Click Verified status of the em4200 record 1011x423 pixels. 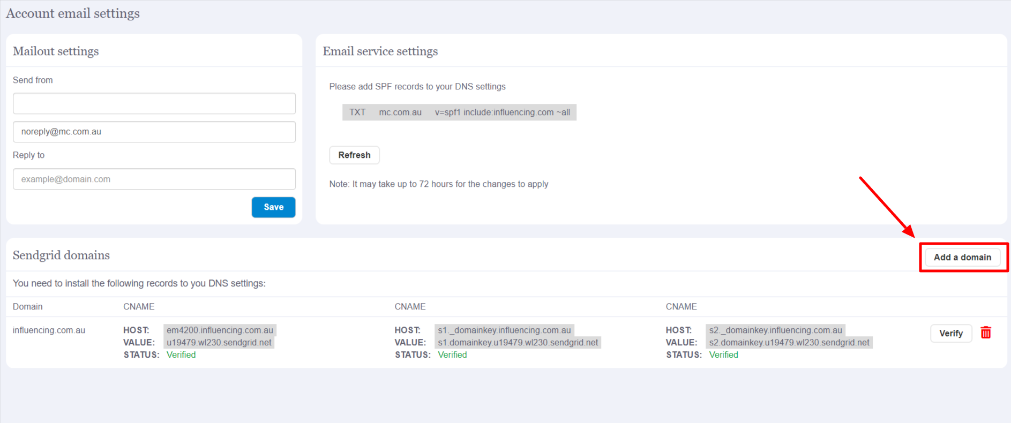tap(181, 355)
